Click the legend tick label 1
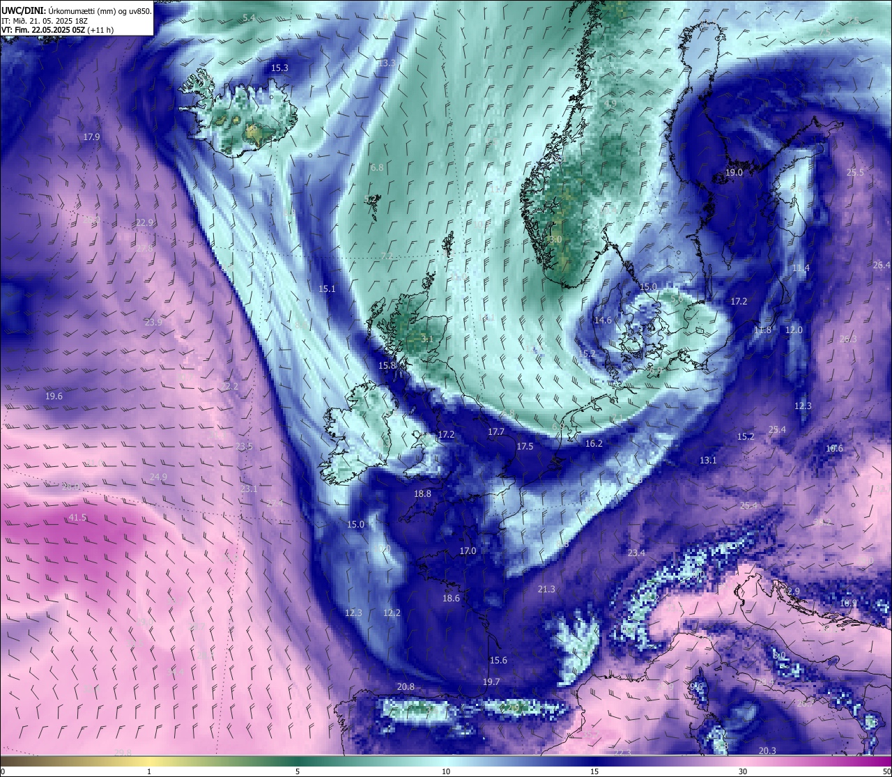892x777 pixels. point(149,771)
